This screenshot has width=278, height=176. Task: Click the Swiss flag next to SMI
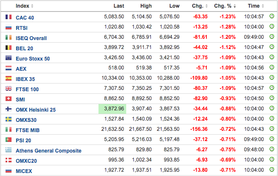[x=8, y=99]
